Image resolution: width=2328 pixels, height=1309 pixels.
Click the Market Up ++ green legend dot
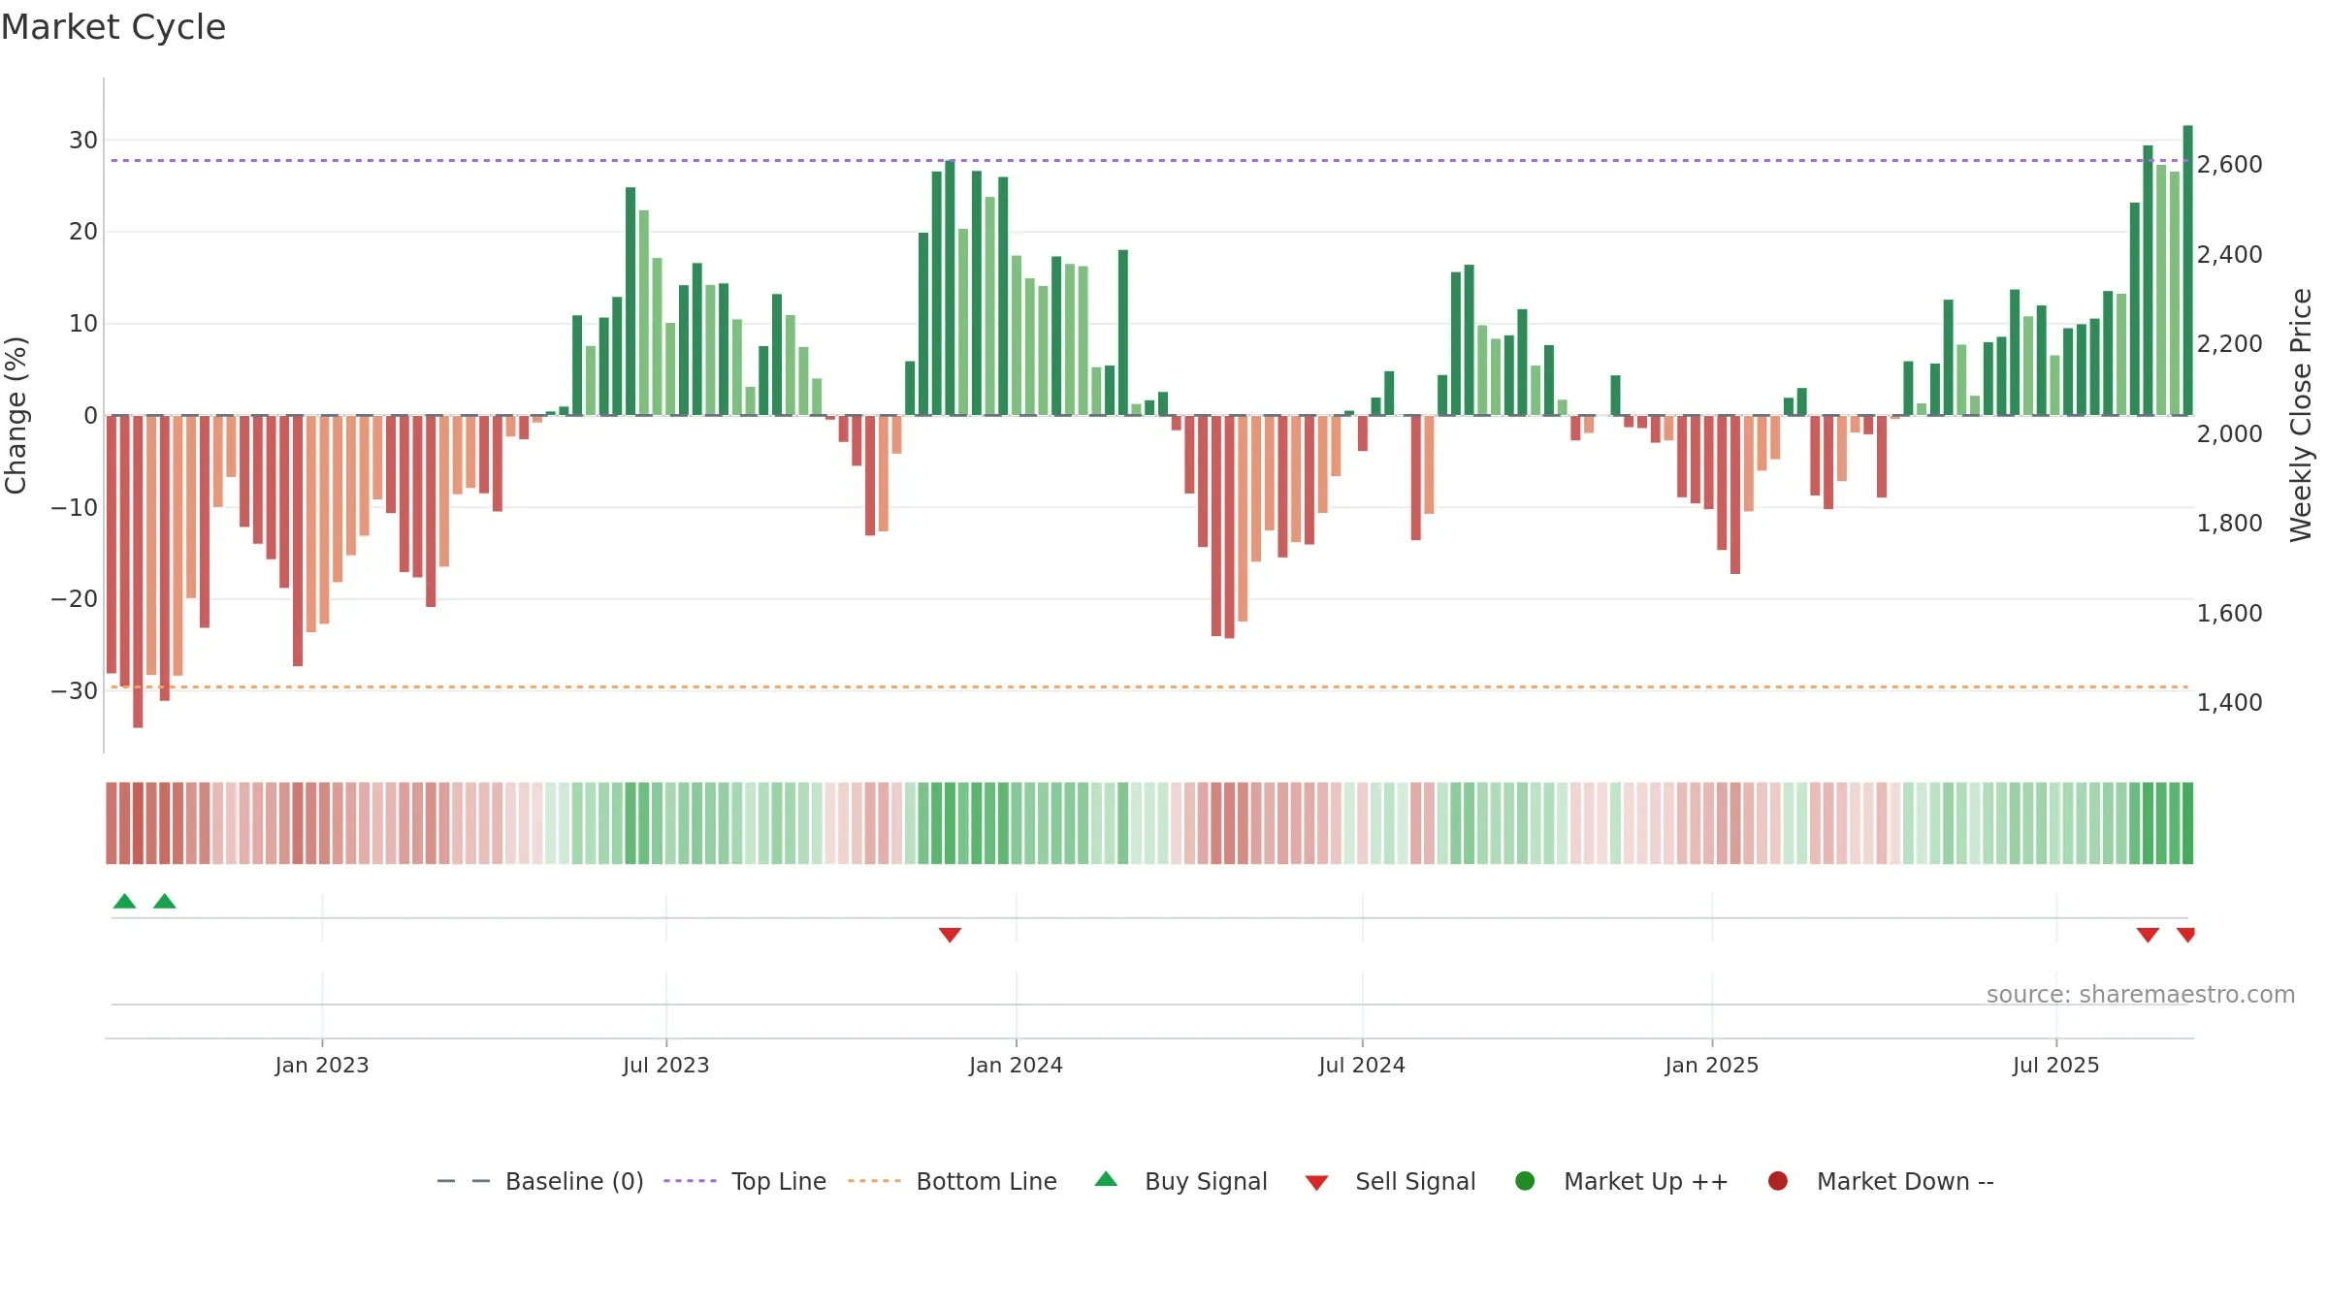(x=1525, y=1181)
